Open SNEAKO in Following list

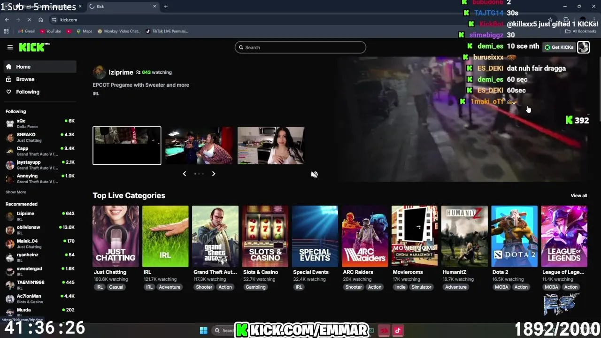point(39,138)
